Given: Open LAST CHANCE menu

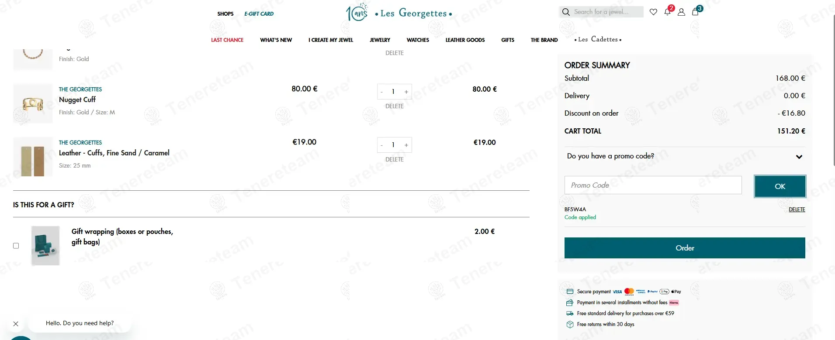Looking at the screenshot, I should [227, 40].
